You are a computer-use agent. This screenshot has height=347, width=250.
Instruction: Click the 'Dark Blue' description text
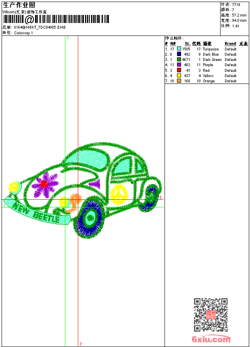coord(210,54)
